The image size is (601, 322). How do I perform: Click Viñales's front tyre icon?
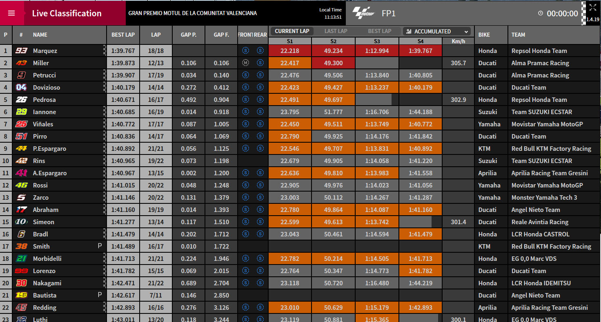click(x=245, y=124)
